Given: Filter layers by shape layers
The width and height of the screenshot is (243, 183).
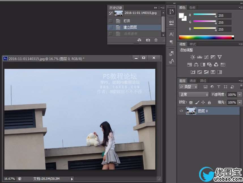Looking at the screenshot, I should [x=225, y=87].
